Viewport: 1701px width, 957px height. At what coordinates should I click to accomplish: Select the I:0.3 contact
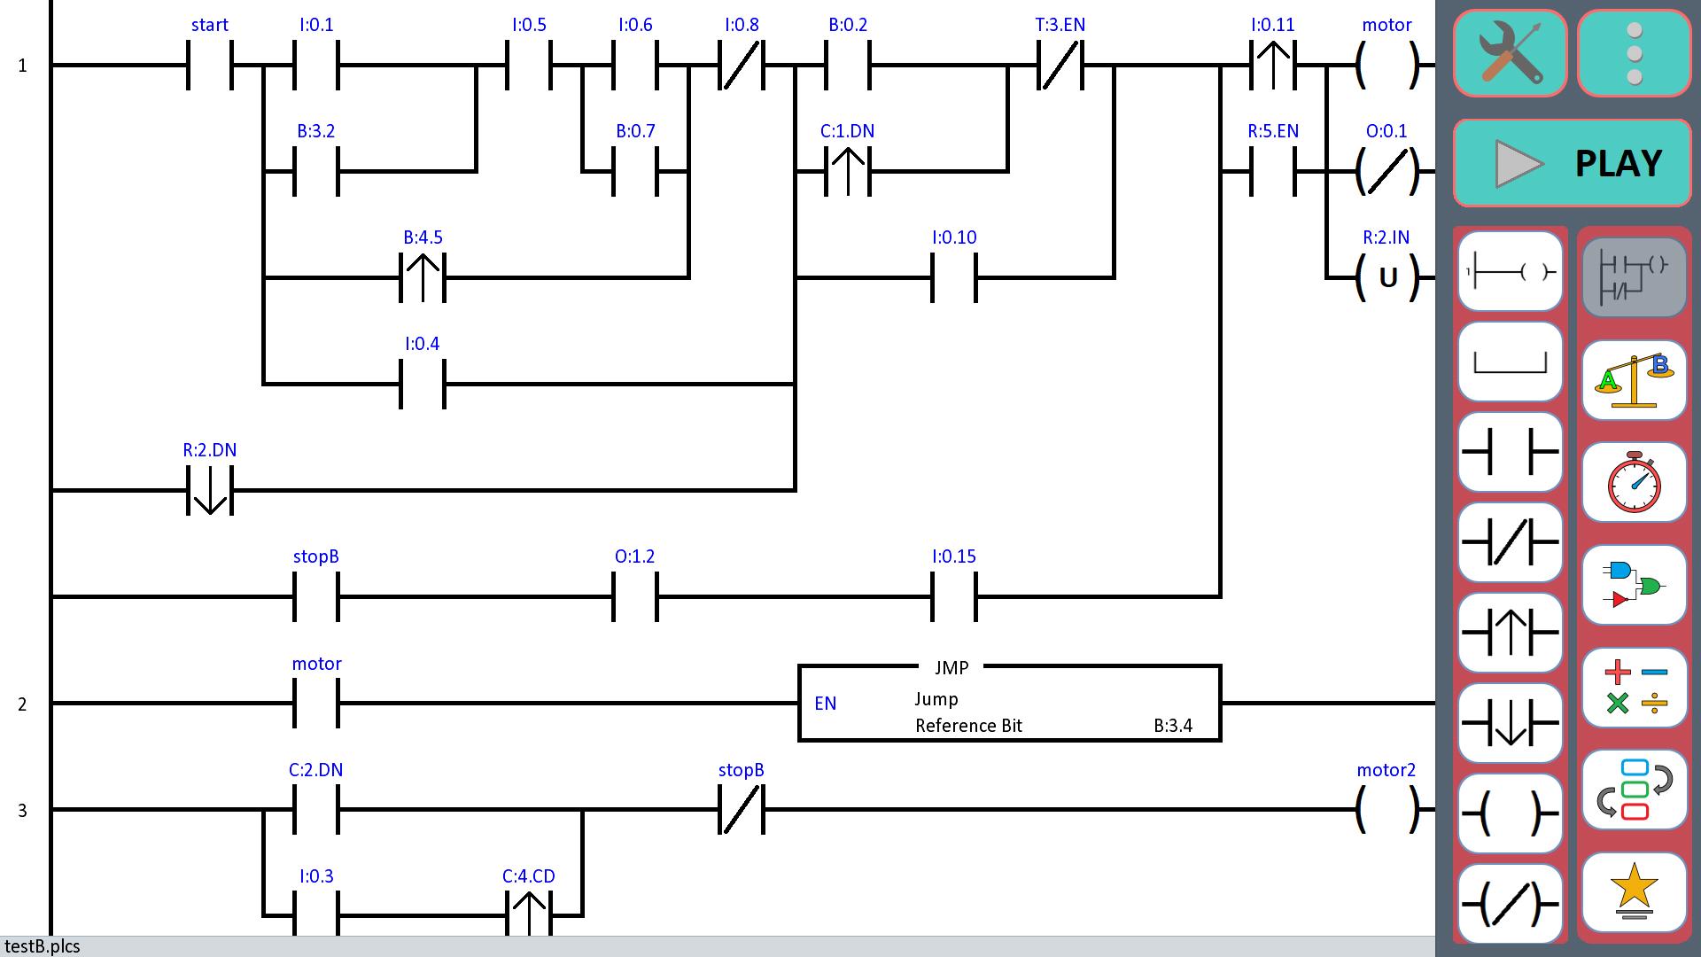tap(316, 913)
